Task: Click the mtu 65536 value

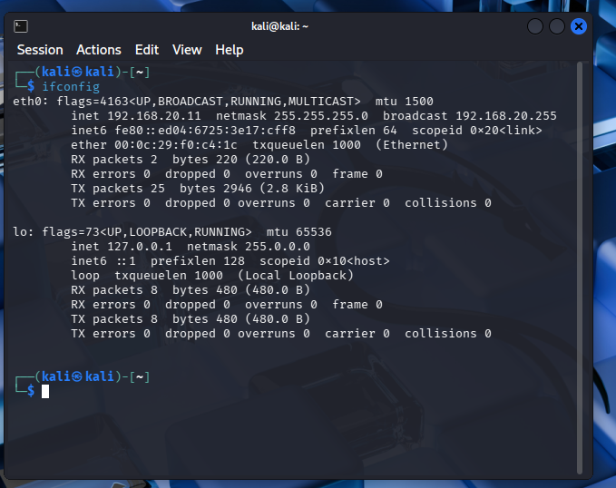Action: (x=299, y=232)
